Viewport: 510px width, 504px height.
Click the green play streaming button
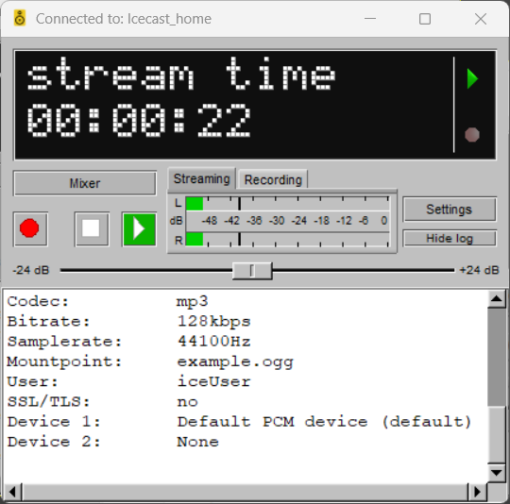139,229
